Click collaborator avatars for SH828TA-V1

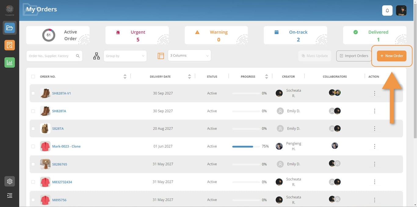tap(335, 93)
